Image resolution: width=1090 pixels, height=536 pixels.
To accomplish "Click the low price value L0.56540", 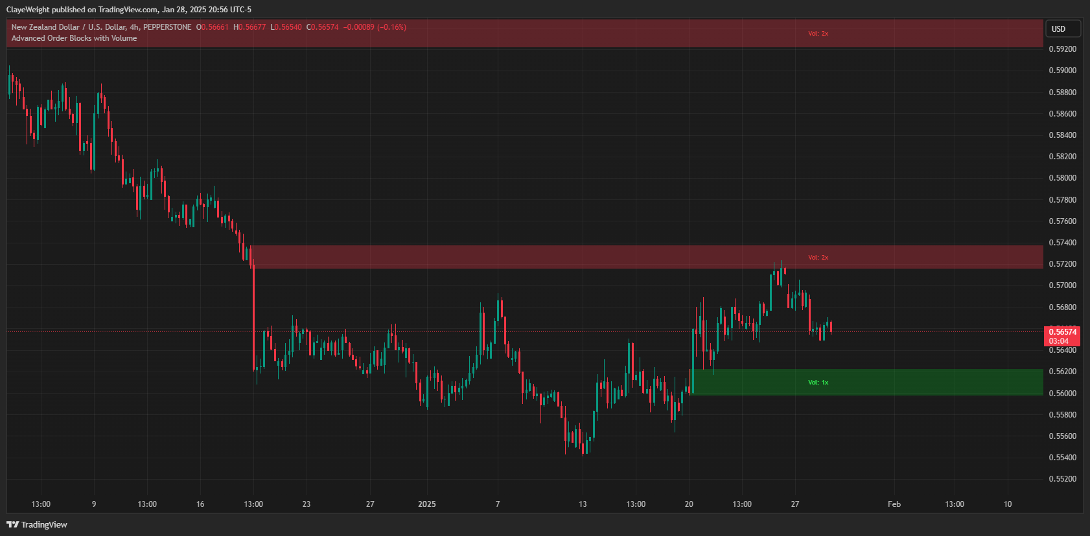I will click(x=286, y=27).
